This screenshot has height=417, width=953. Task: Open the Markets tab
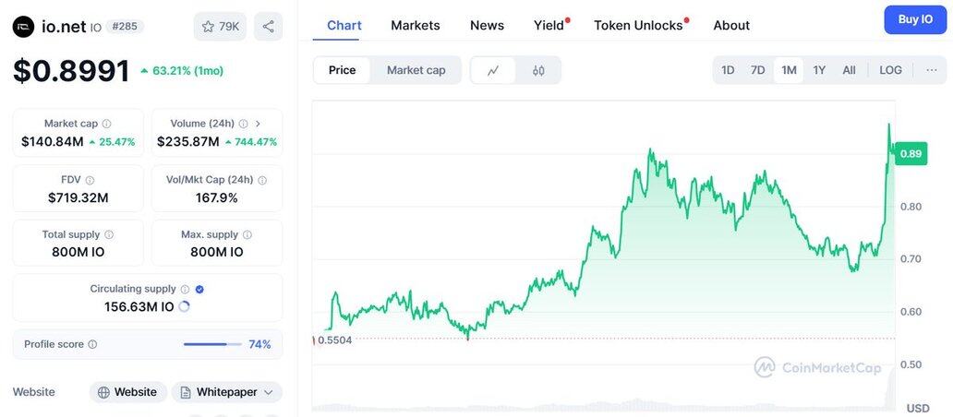416,25
